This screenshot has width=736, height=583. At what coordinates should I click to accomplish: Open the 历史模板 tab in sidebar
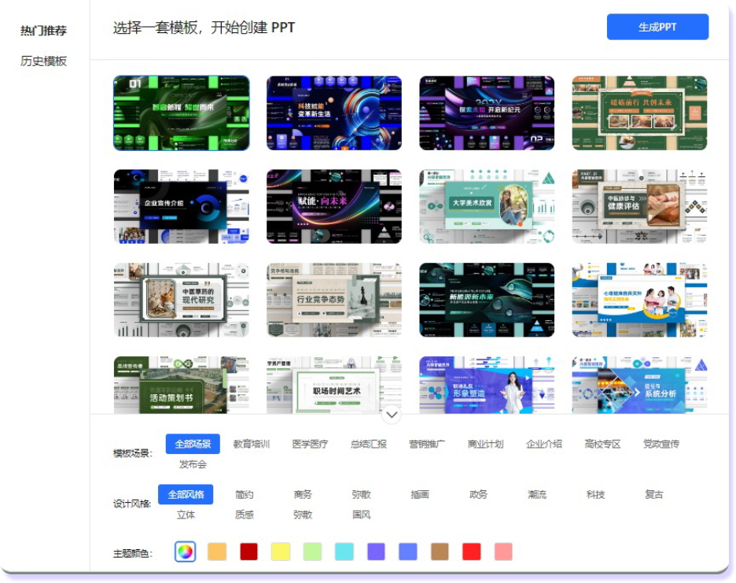[44, 61]
